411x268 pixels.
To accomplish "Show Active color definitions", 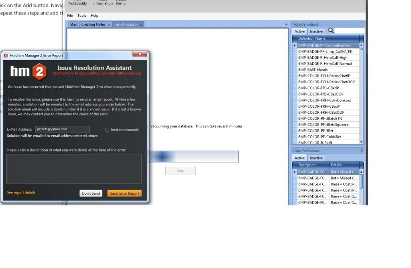I will pyautogui.click(x=299, y=158).
